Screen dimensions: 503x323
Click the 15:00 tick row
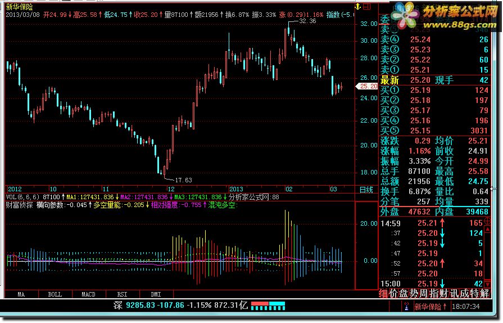click(x=432, y=284)
